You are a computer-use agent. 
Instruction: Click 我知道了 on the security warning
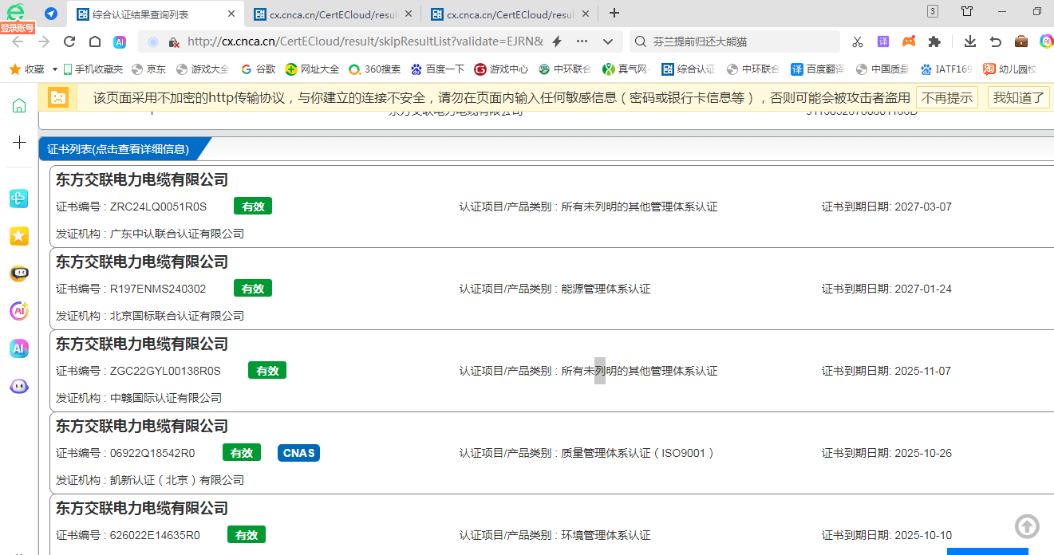click(1019, 97)
